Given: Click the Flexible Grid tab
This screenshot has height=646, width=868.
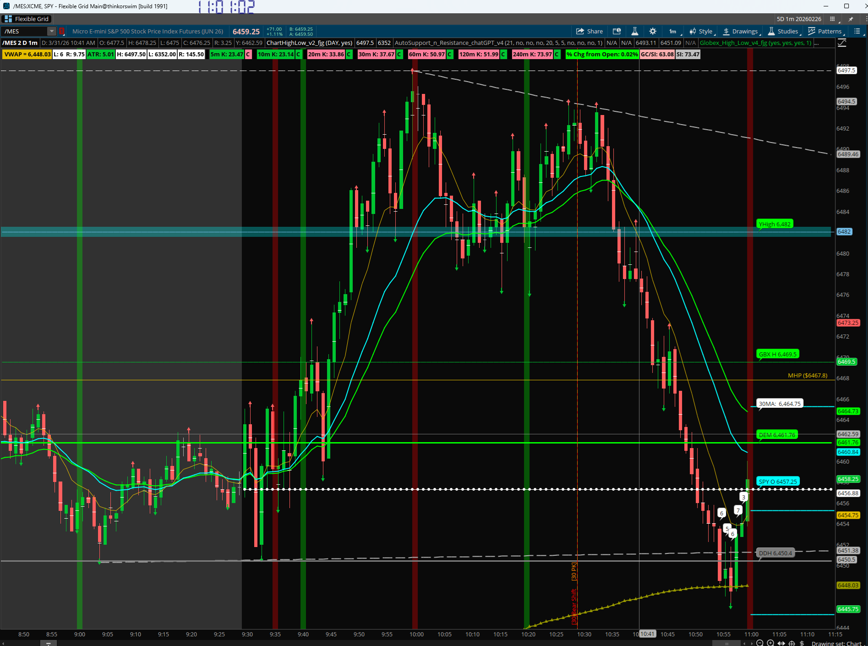Looking at the screenshot, I should tap(27, 19).
